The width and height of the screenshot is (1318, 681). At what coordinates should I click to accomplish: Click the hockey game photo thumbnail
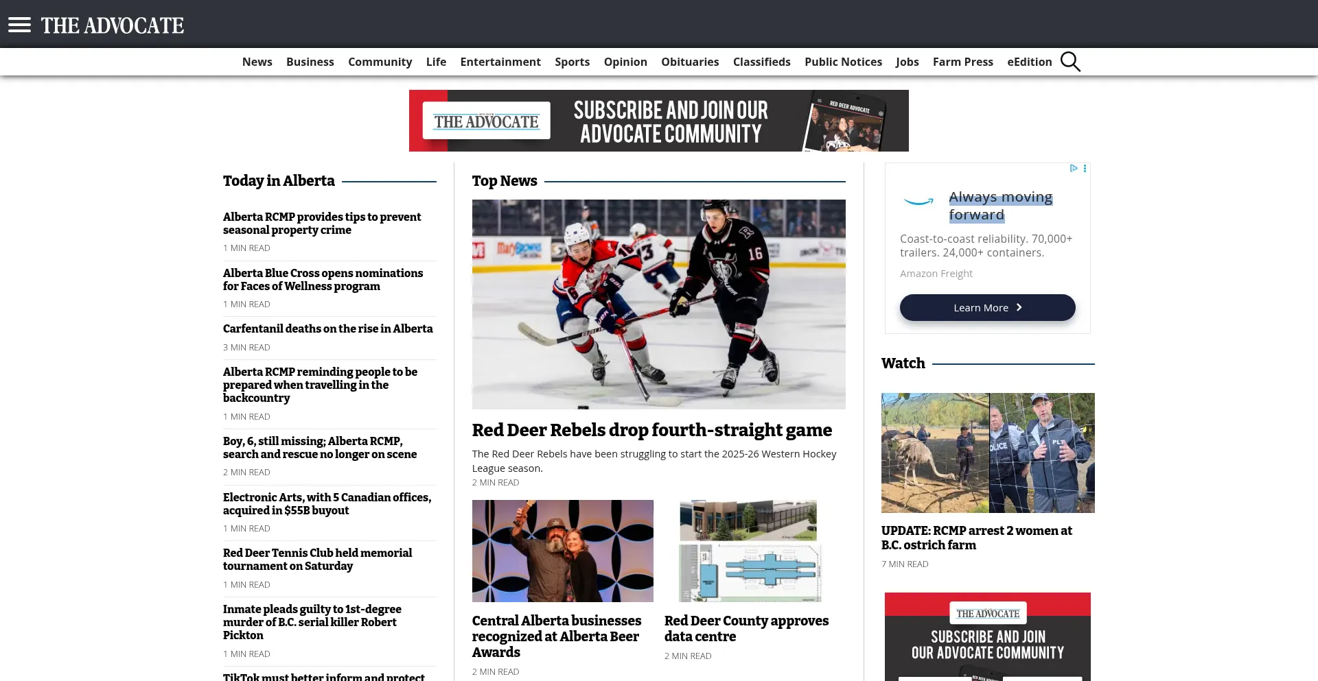[658, 304]
